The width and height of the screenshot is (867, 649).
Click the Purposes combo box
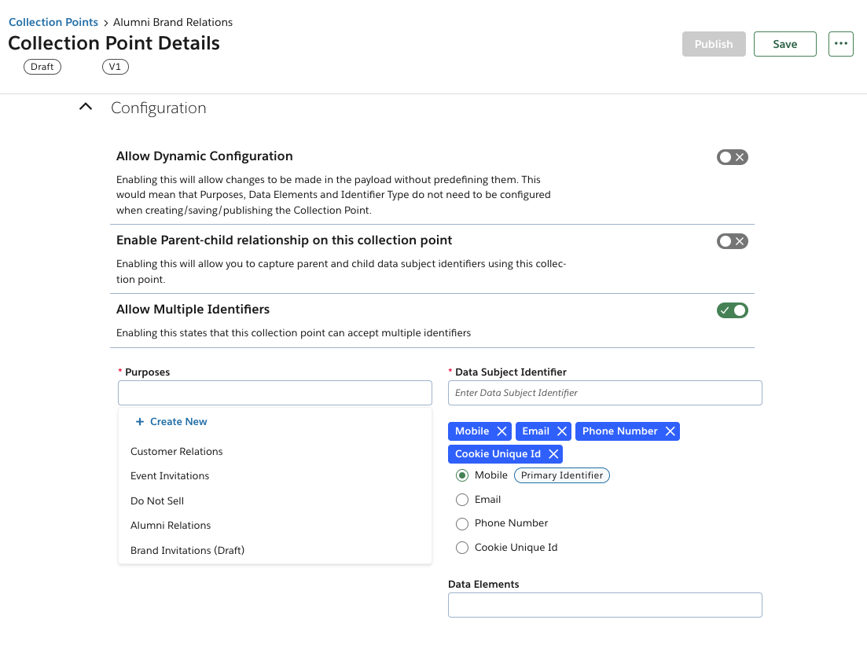(x=275, y=393)
